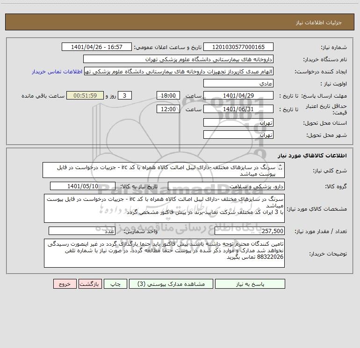Click goods need date 1401/05/10
This screenshot has height=348, width=360.
pos(83,186)
